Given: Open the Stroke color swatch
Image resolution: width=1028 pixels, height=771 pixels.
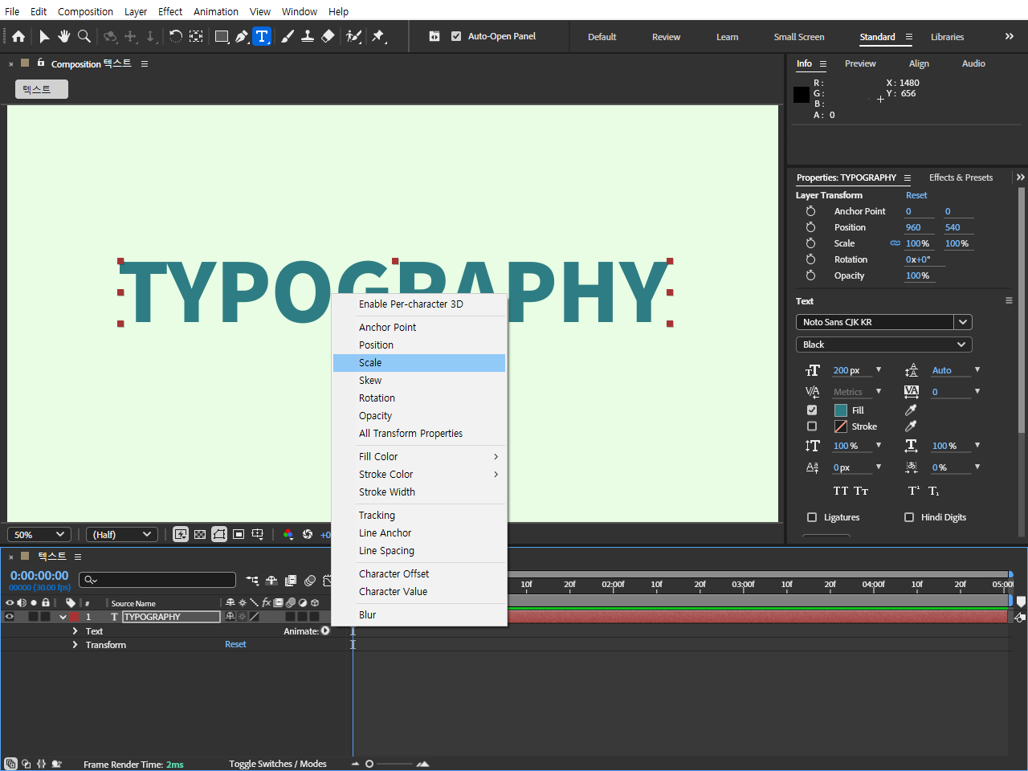Looking at the screenshot, I should [x=841, y=426].
